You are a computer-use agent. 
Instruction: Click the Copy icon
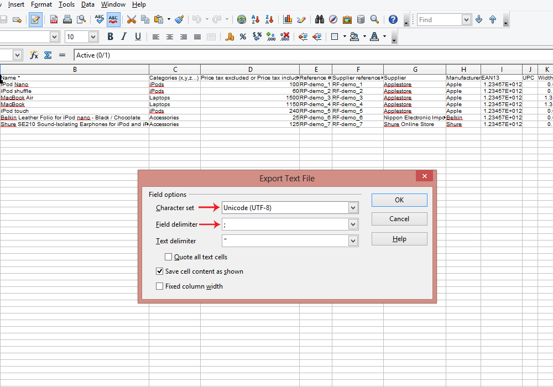click(145, 20)
